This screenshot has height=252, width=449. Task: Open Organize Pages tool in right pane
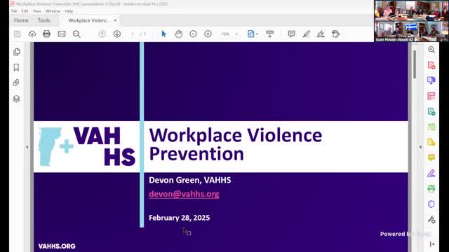coord(431,96)
